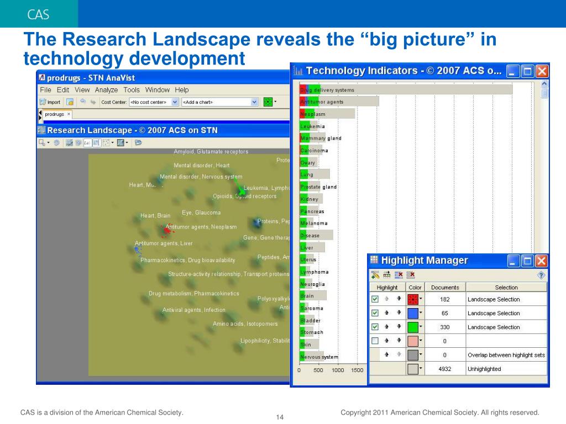
Task: Click the 'Antitumor agents, Neoplasm' label on landscape
Action: [201, 227]
